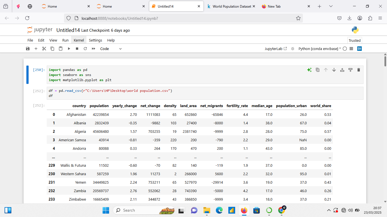
Task: Close the Untitled14 browser tab
Action: pos(199,6)
